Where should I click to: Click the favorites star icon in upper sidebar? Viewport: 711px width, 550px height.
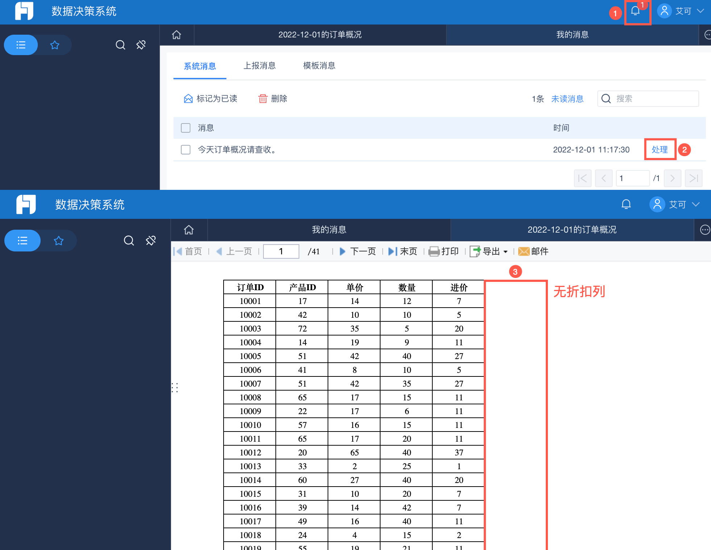pyautogui.click(x=55, y=45)
